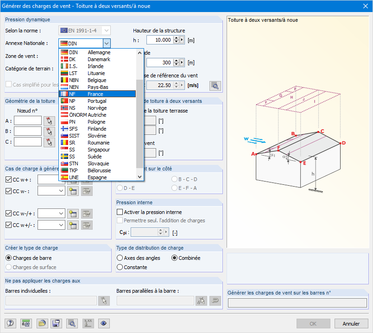
Task: Choose NP Portugal from the list
Action: tap(97, 101)
